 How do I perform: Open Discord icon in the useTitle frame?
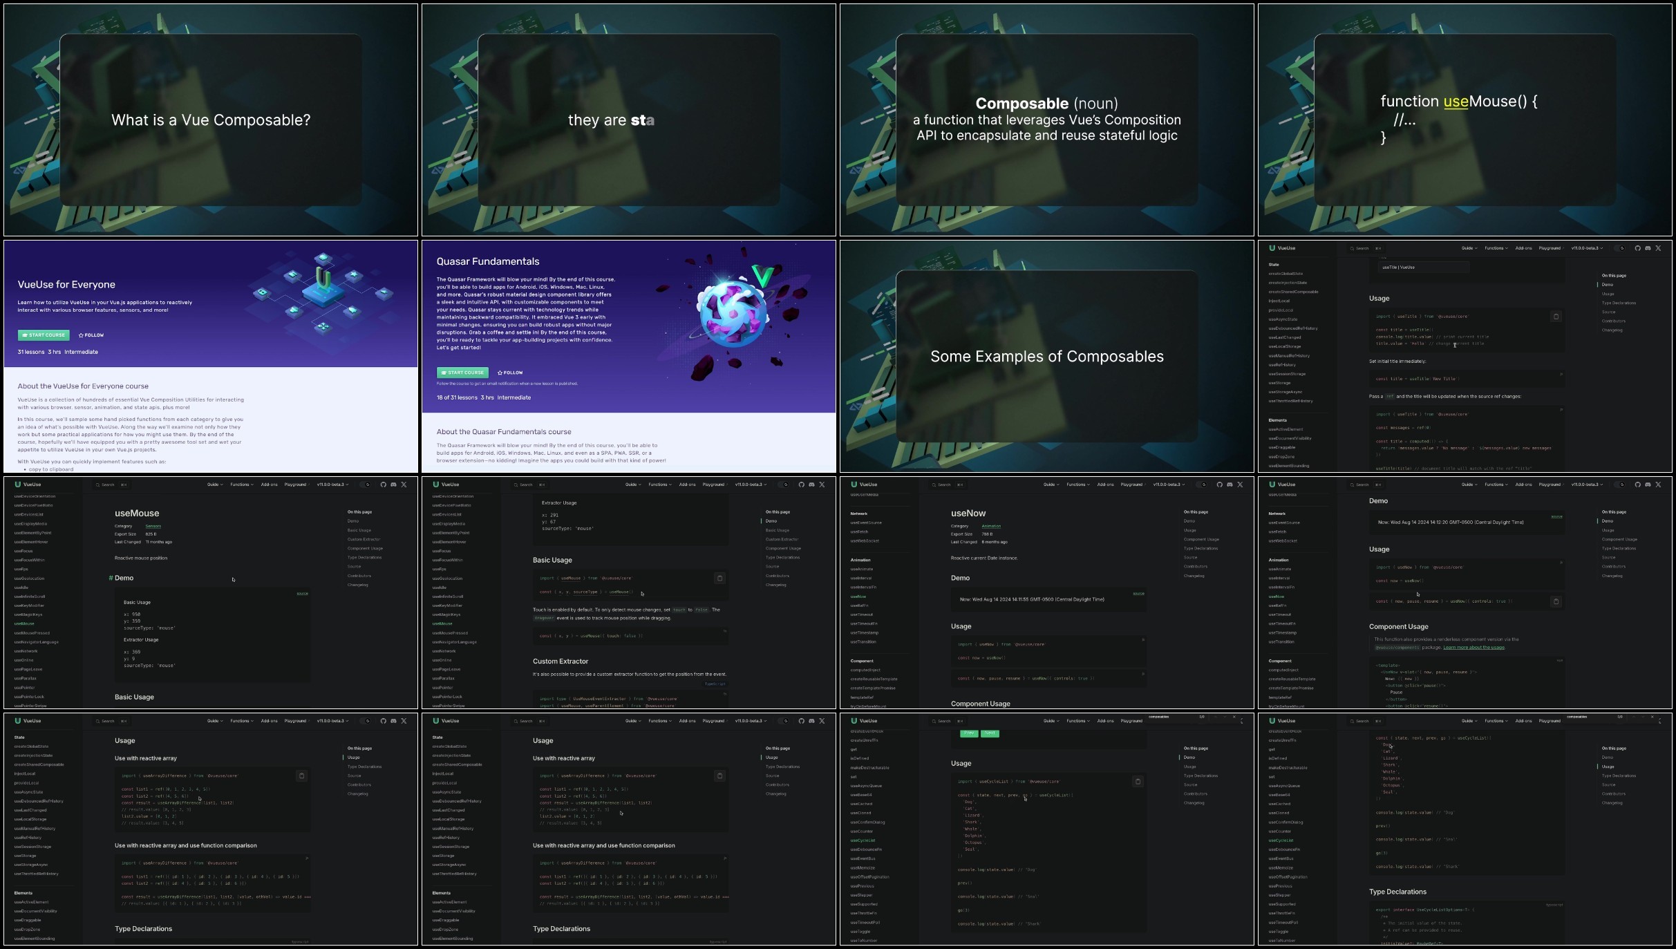1648,248
